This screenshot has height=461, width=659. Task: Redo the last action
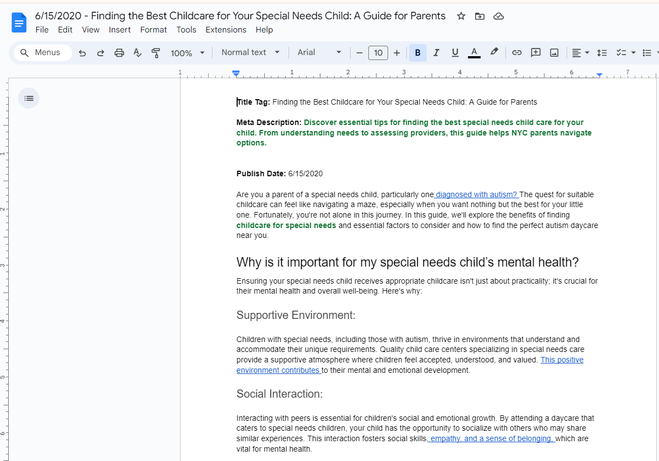click(x=100, y=52)
